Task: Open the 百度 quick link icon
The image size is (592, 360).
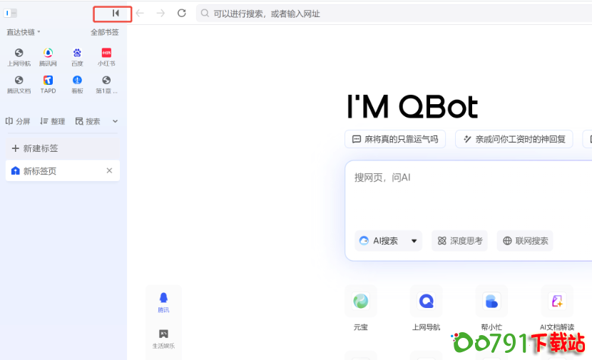Action: [x=77, y=53]
